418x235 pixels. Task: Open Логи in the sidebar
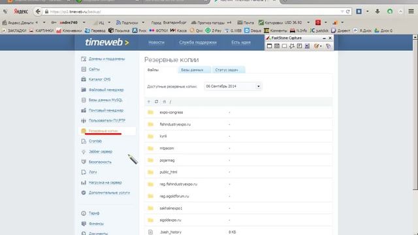(93, 172)
